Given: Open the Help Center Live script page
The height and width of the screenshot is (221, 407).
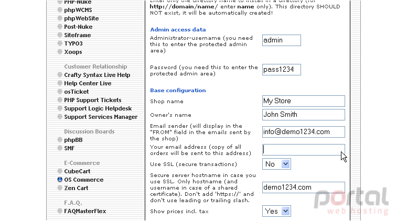Looking at the screenshot, I should 88,83.
